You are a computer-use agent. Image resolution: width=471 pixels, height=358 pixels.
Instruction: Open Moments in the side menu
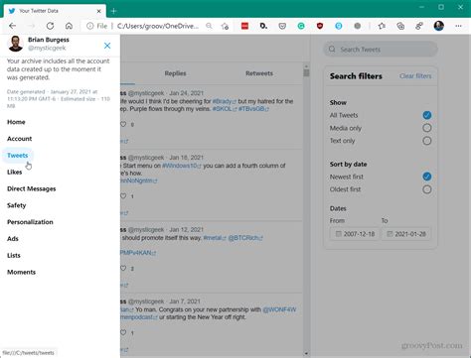[21, 272]
